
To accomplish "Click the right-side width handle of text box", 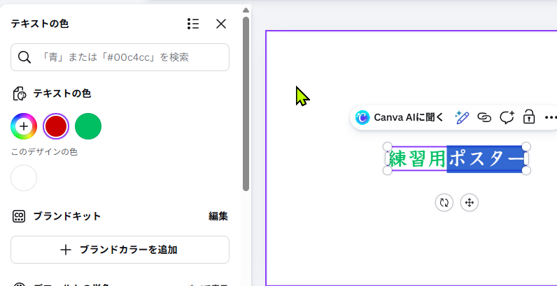I will pyautogui.click(x=526, y=158).
